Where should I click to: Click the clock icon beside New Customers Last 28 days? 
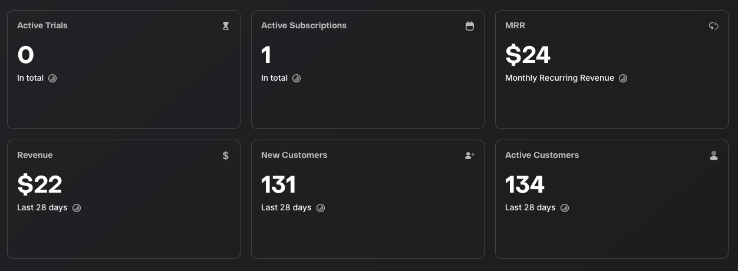(321, 208)
